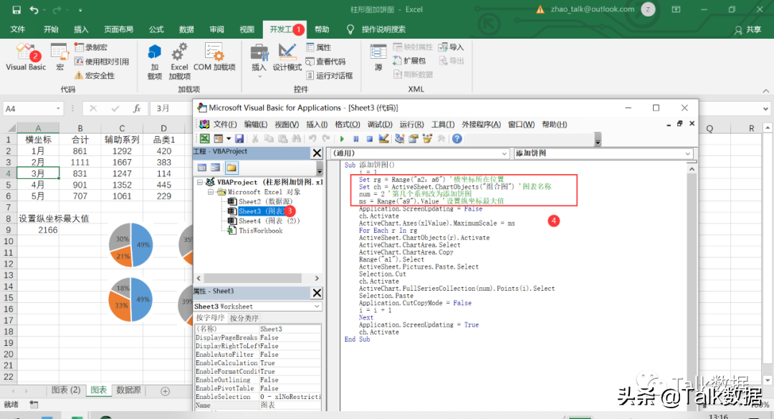Select Sheet2 (数据源) in project tree

coord(265,201)
